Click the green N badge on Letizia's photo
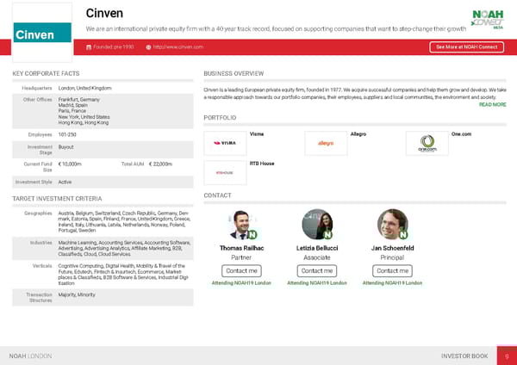517x365 pixels. click(328, 233)
